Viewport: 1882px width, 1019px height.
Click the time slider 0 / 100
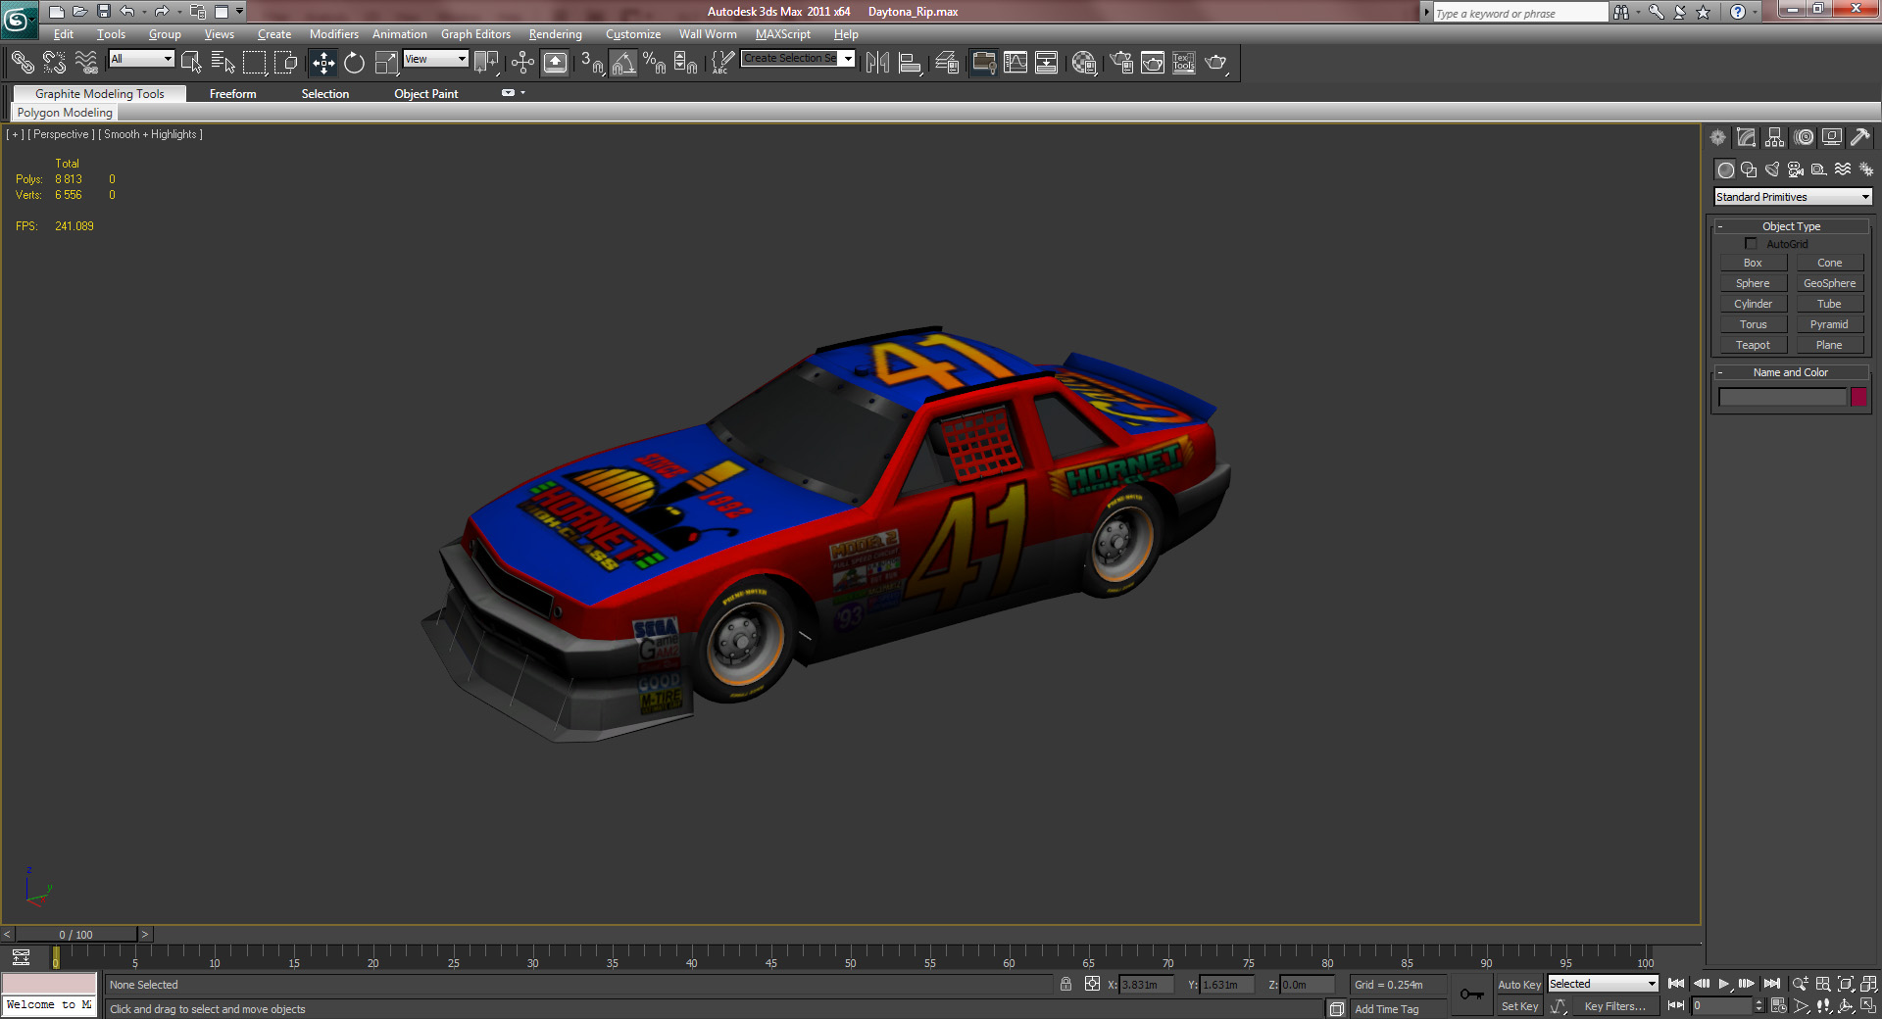click(x=75, y=935)
